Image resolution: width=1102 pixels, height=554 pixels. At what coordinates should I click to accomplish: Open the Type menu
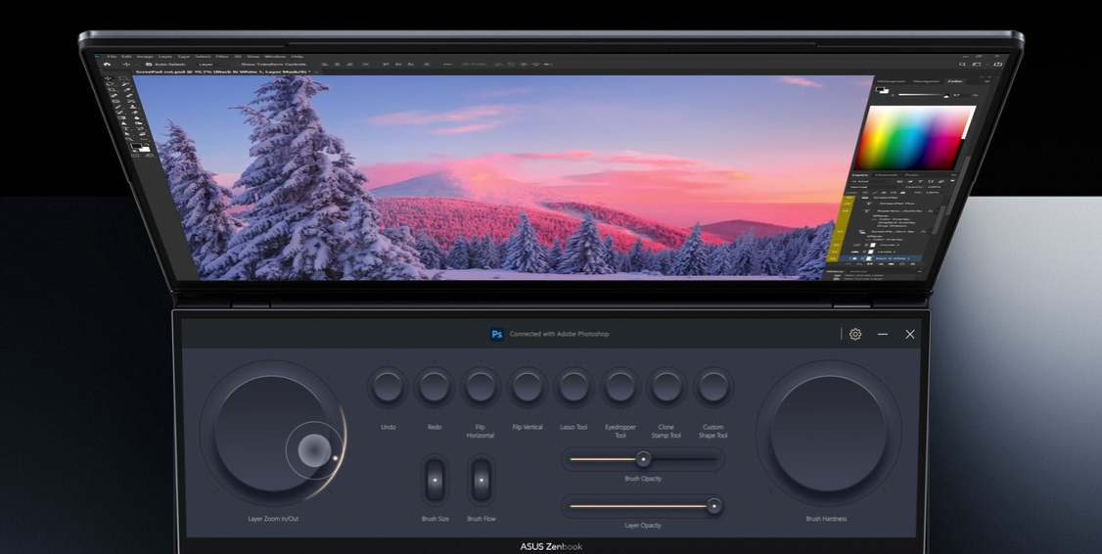tap(183, 56)
